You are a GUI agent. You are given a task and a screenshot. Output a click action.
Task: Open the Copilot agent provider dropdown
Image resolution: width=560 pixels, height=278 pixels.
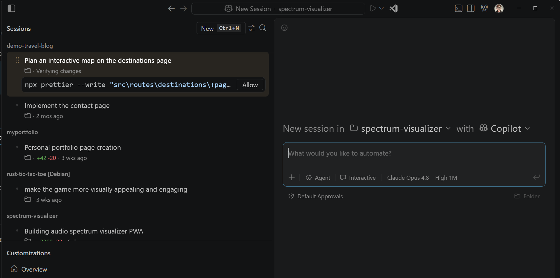505,129
